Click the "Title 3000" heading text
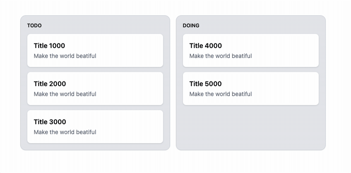Viewport: 351px width, 173px height. [x=50, y=122]
